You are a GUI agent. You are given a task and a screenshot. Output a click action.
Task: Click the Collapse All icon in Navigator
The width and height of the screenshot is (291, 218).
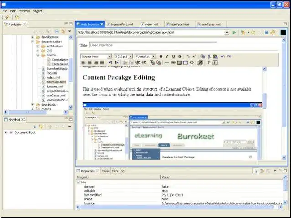click(57, 31)
